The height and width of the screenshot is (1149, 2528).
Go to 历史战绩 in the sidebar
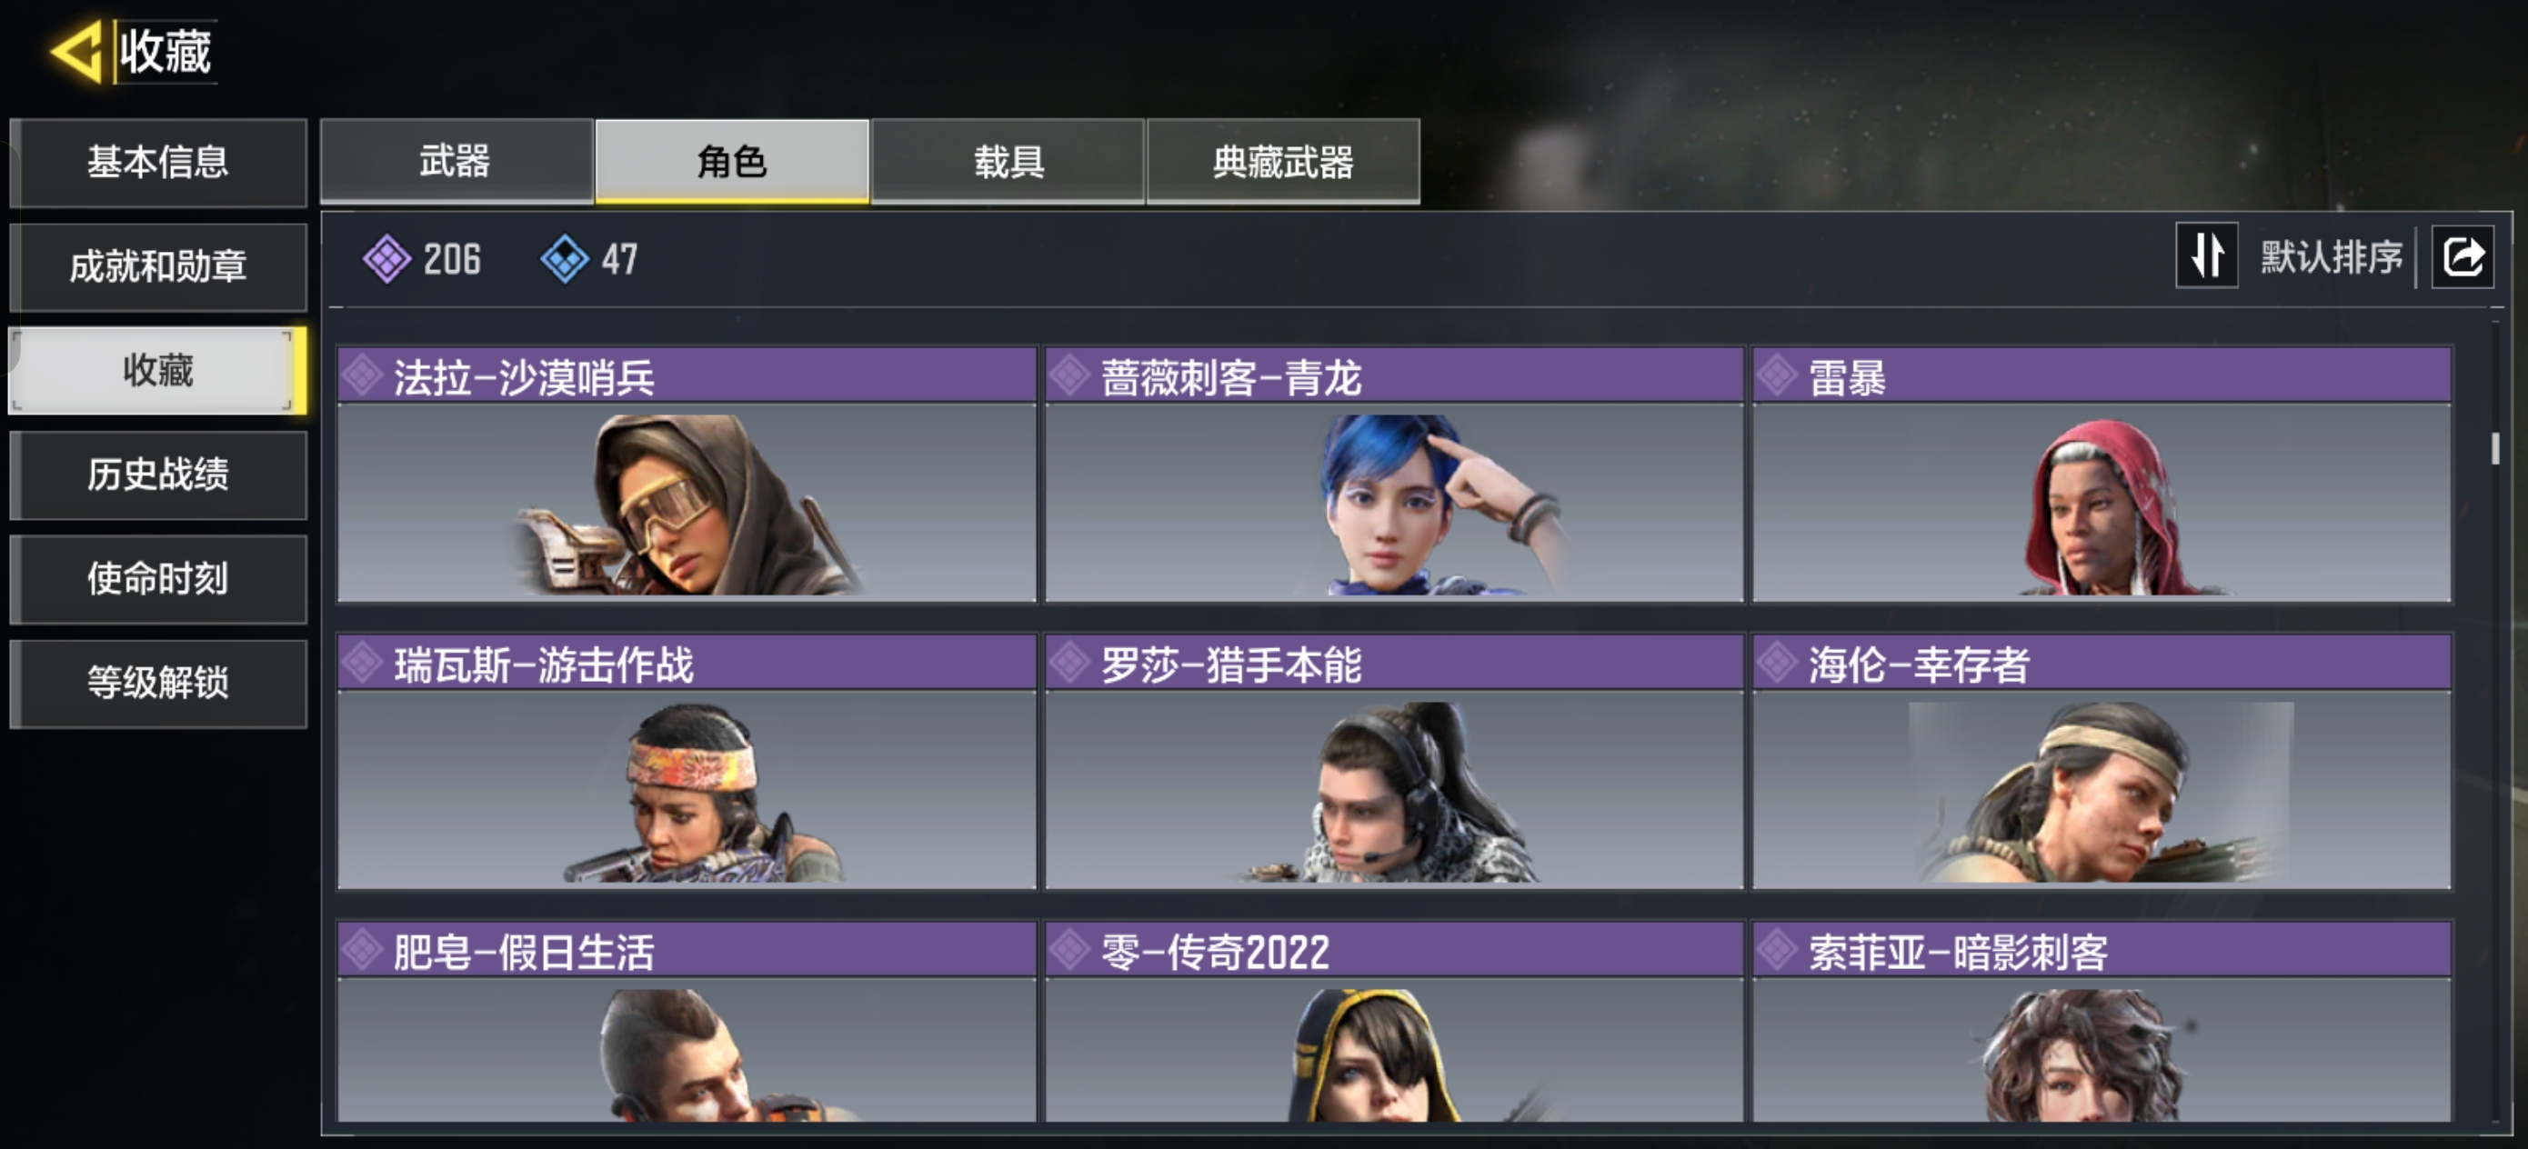pos(158,475)
